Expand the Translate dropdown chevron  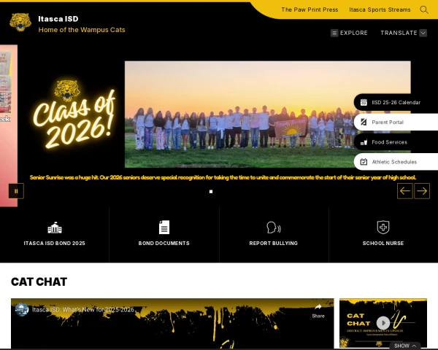point(423,33)
